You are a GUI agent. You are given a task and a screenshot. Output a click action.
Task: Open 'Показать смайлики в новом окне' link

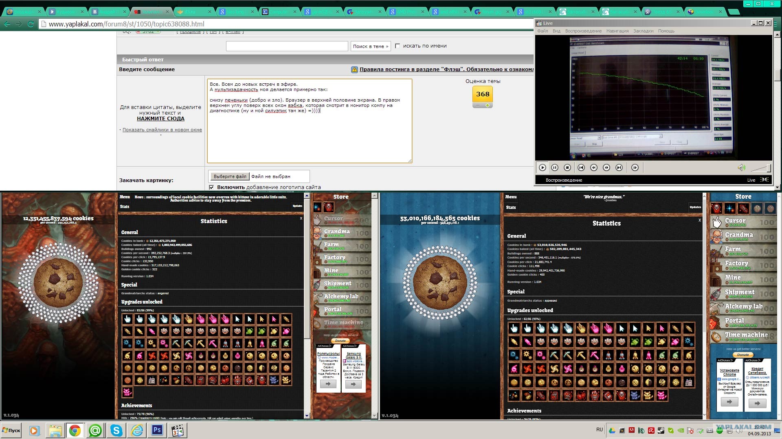point(162,130)
